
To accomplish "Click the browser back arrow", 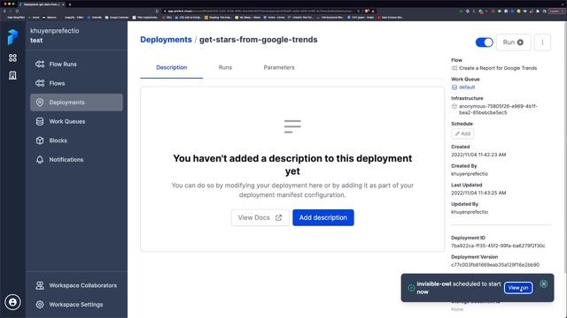I will (x=4, y=11).
